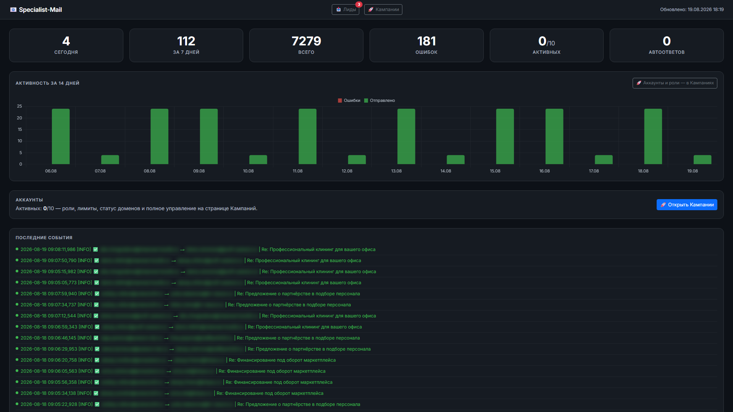
Task: Click the ЗА 7 ДНЕЙ stat card
Action: click(186, 45)
